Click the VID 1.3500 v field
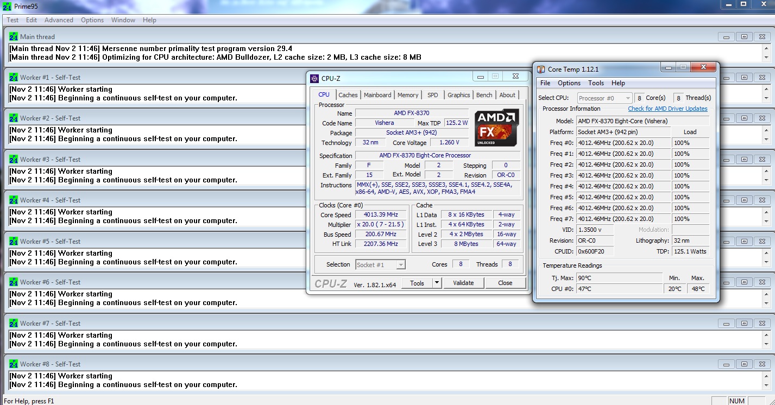This screenshot has width=775, height=405. 595,230
